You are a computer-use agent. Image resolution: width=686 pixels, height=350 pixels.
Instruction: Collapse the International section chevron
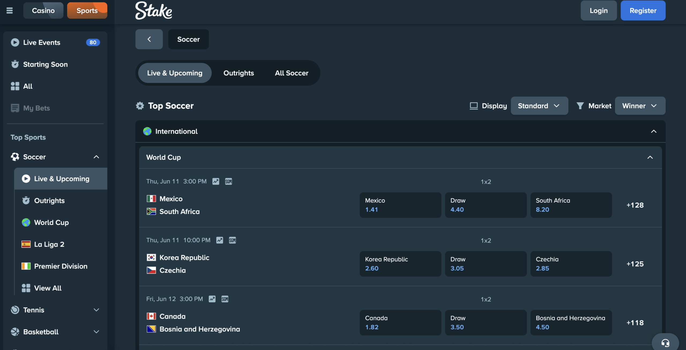coord(654,131)
